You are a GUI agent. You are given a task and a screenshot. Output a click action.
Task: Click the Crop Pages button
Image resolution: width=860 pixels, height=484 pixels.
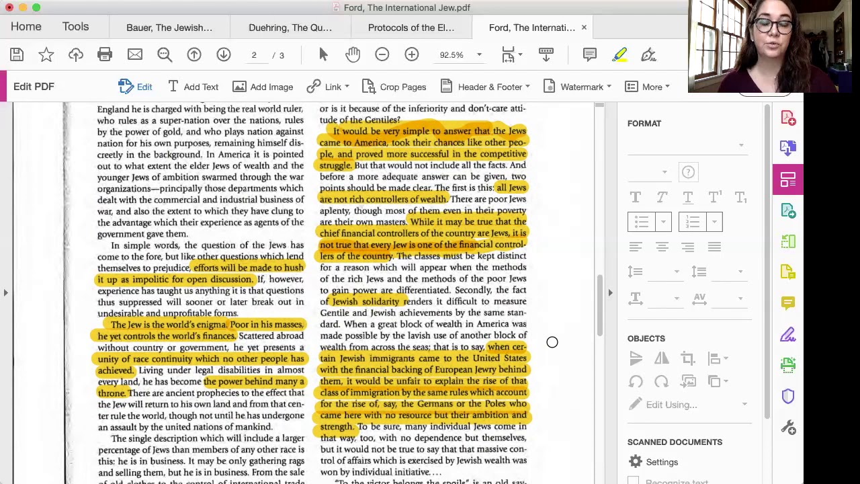(x=394, y=87)
